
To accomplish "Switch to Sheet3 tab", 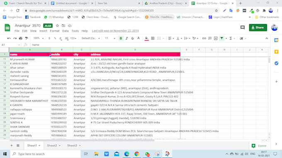I will coord(72,146).
